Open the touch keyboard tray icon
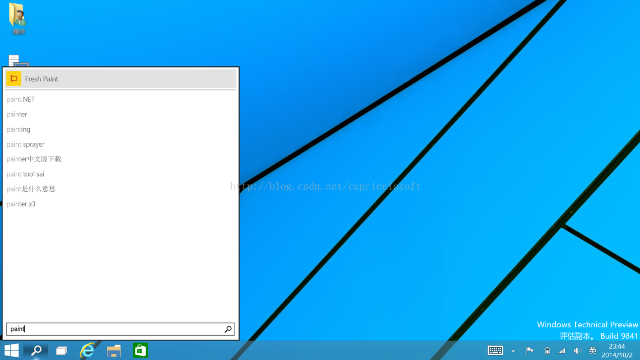Screen dimensions: 640x360 point(495,350)
